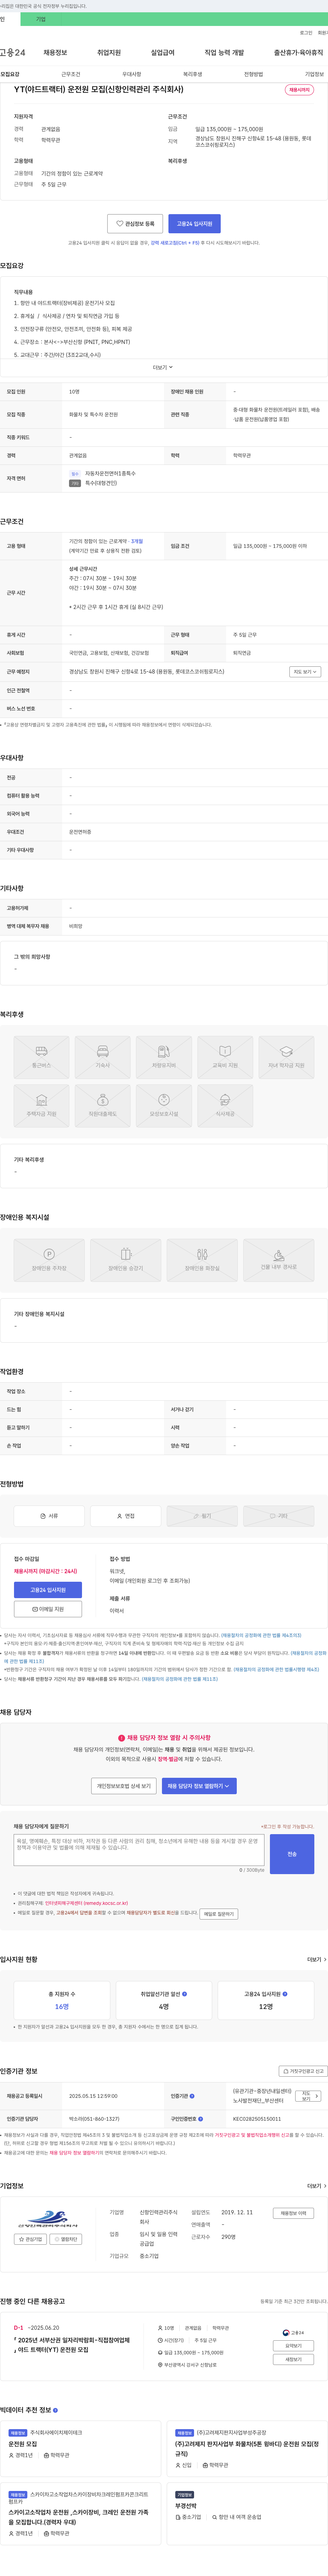Image resolution: width=328 pixels, height=2576 pixels.
Task: Click the 장애인용 승강기 icon
Action: (126, 1260)
